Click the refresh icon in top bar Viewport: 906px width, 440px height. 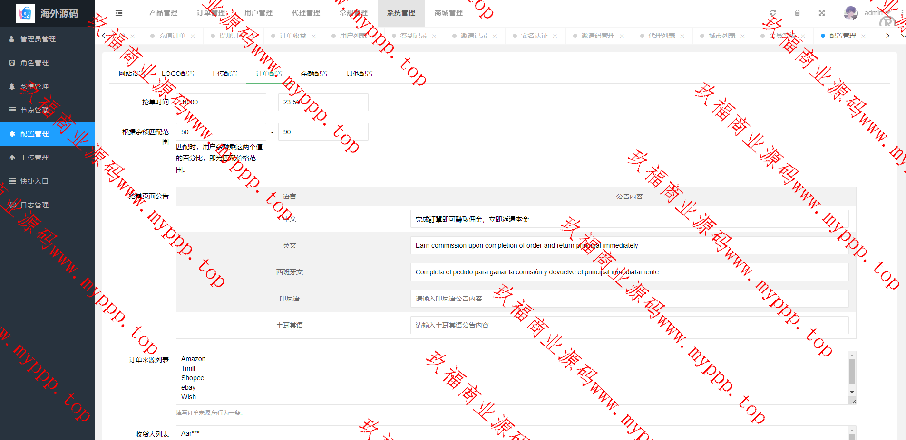(x=773, y=13)
